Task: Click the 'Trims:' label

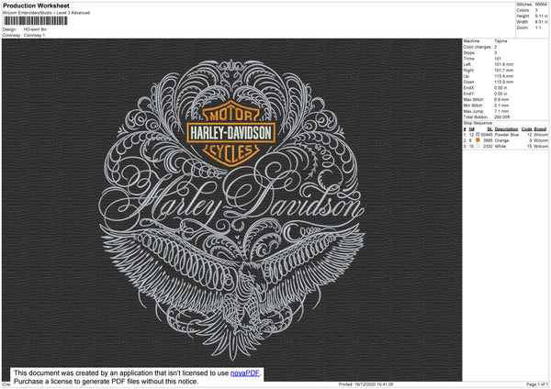Action: point(469,59)
